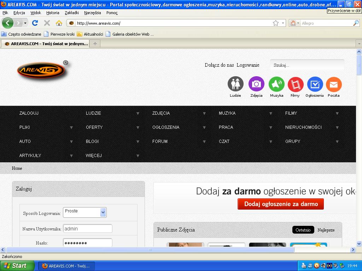Expand the LUDZIE menu arrow
Image resolution: width=362 pixels, height=271 pixels.
click(x=138, y=113)
